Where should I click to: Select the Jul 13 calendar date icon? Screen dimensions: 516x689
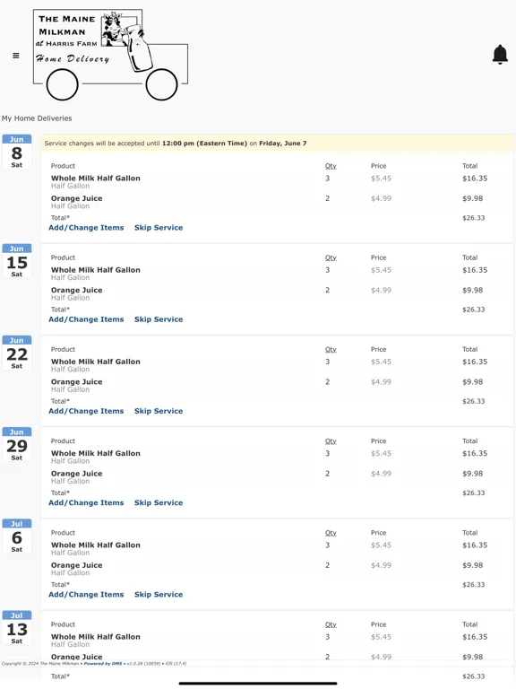17,628
